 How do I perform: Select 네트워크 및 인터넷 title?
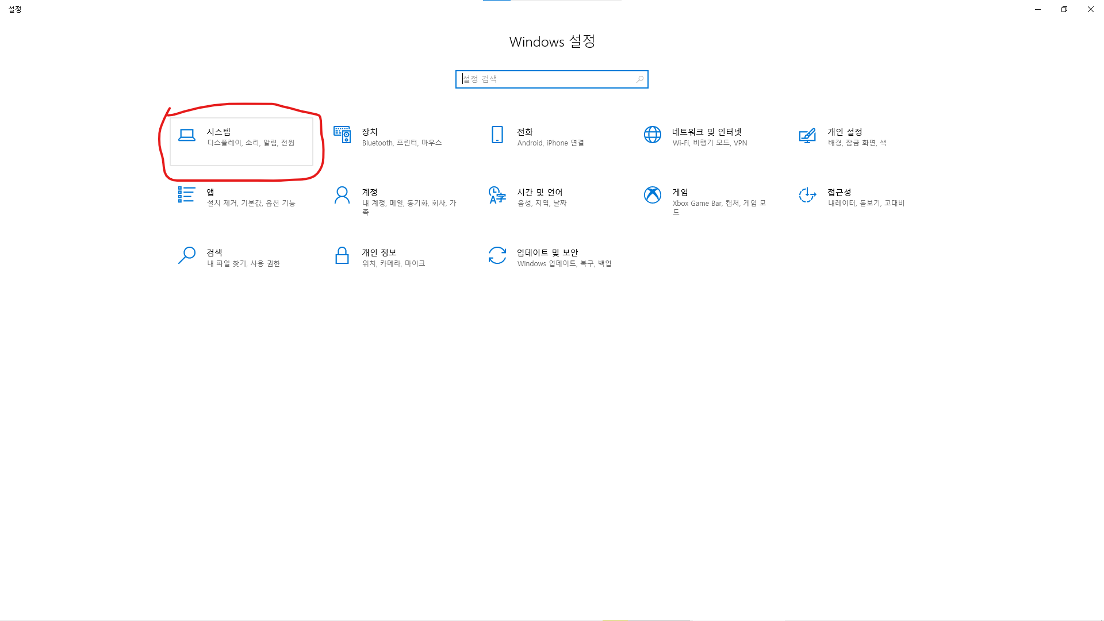coord(707,132)
